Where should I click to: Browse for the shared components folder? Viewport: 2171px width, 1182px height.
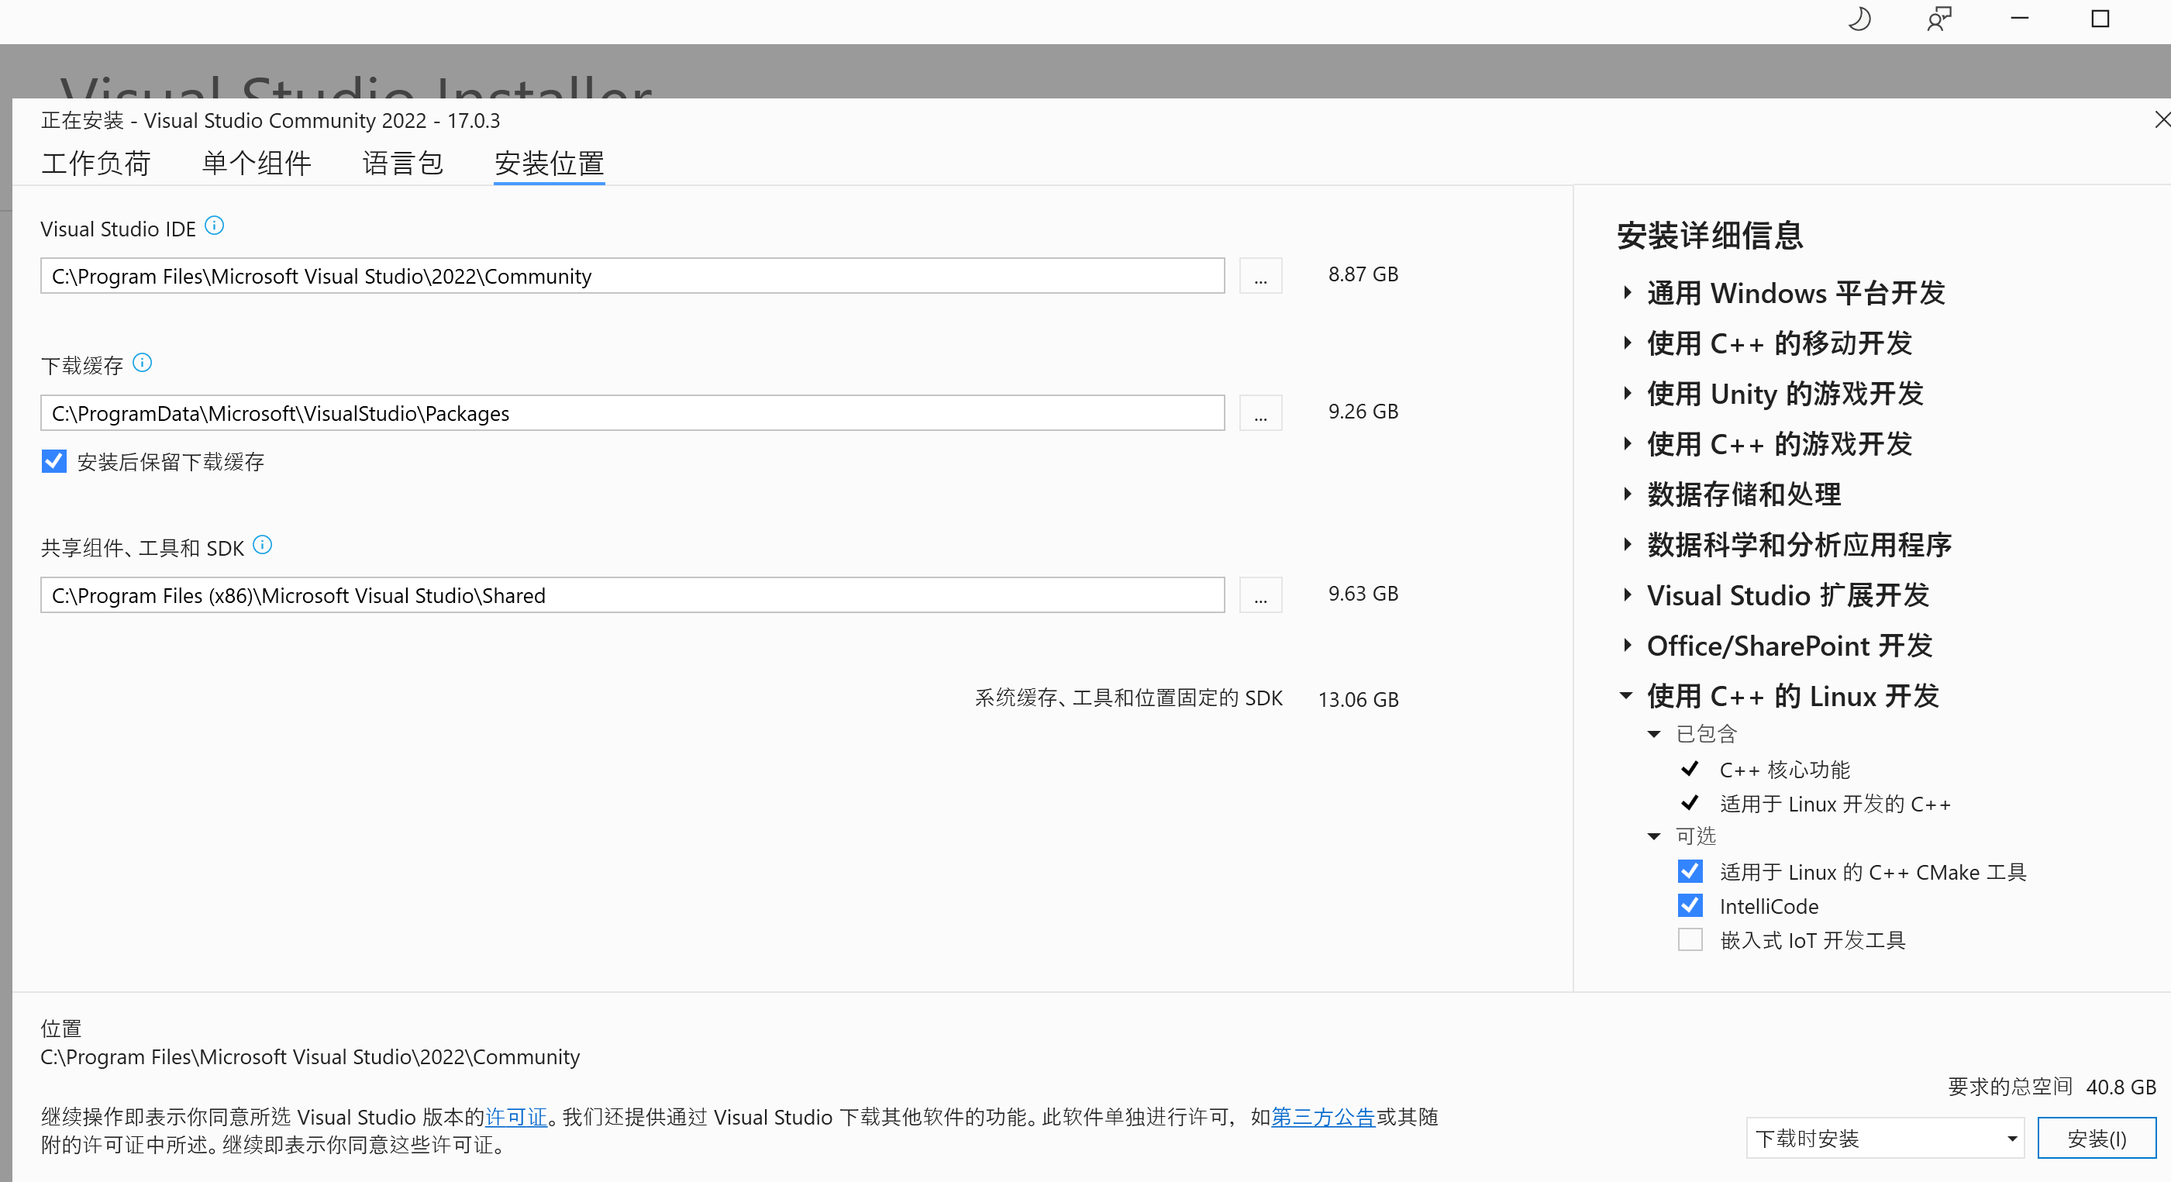pyautogui.click(x=1260, y=595)
